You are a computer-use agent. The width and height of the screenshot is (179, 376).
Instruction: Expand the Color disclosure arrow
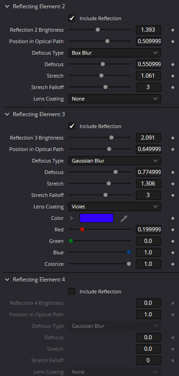coord(71,218)
